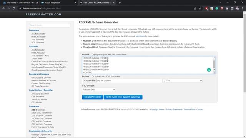Go back with the browser back arrow

point(3,8)
